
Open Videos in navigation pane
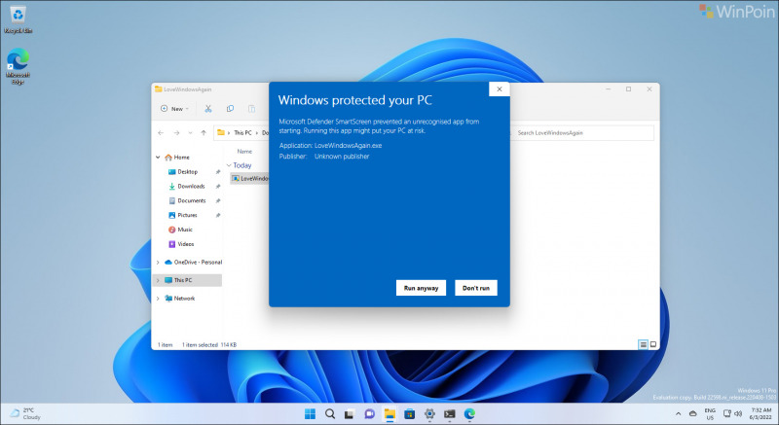[185, 244]
